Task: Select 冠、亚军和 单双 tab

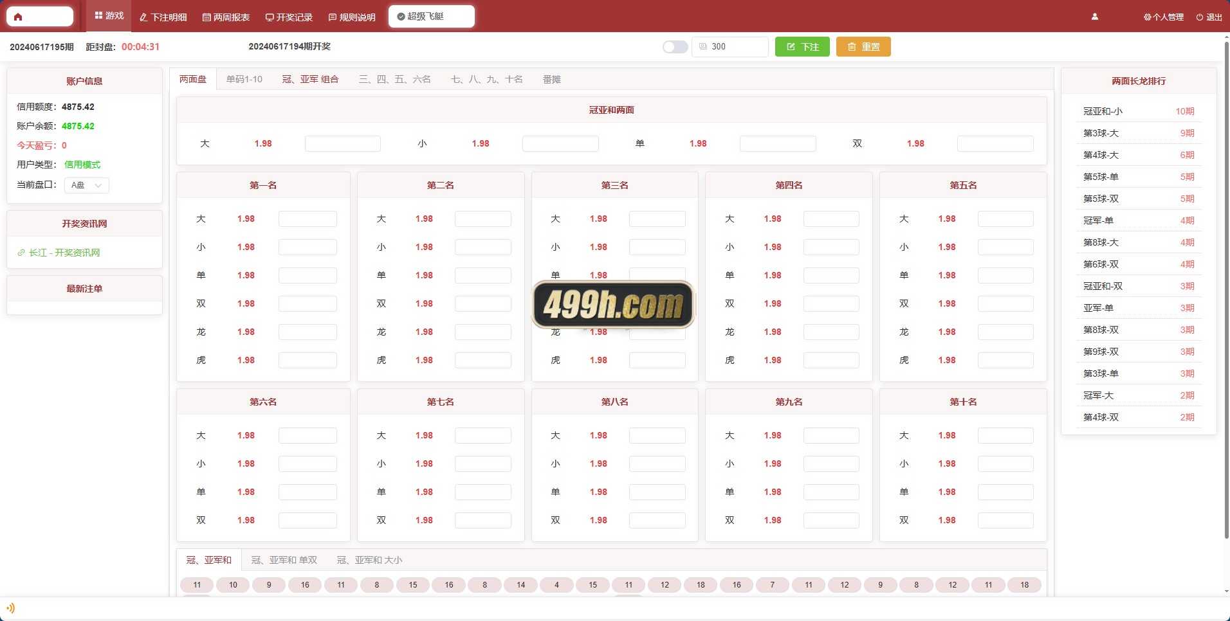Action: tap(284, 560)
